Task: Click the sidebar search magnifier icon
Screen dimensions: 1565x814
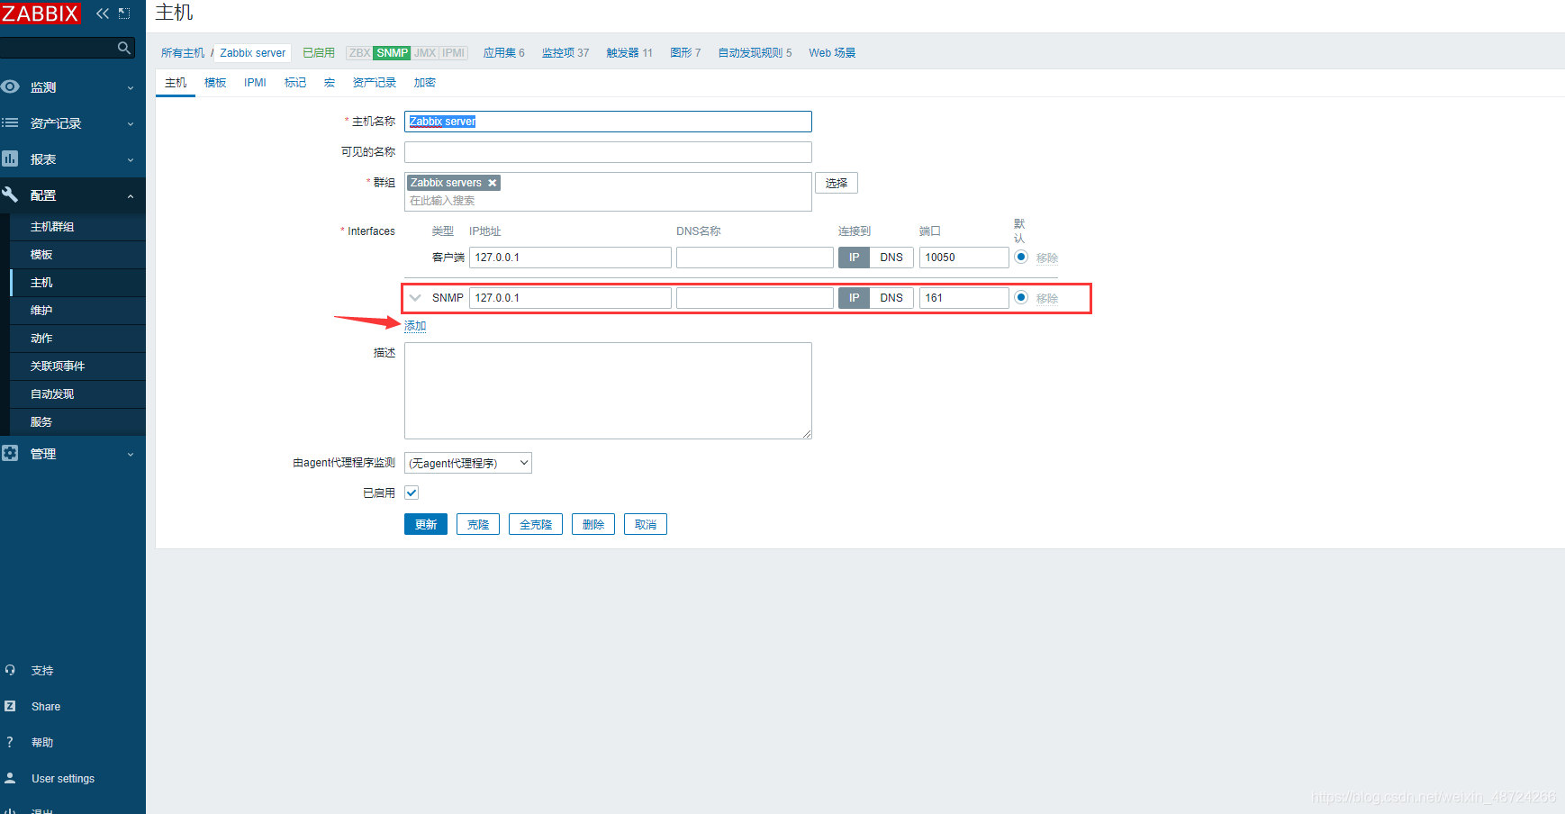Action: [x=124, y=48]
